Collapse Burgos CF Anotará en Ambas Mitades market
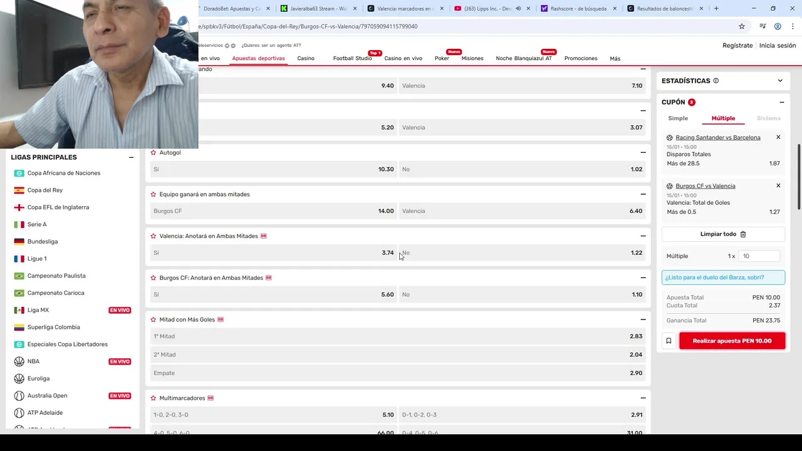Image resolution: width=802 pixels, height=451 pixels. click(643, 277)
